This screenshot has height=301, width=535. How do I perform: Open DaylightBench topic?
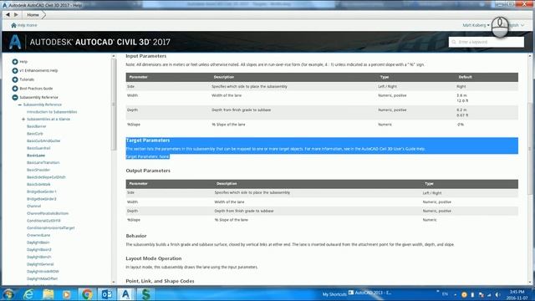pos(39,257)
